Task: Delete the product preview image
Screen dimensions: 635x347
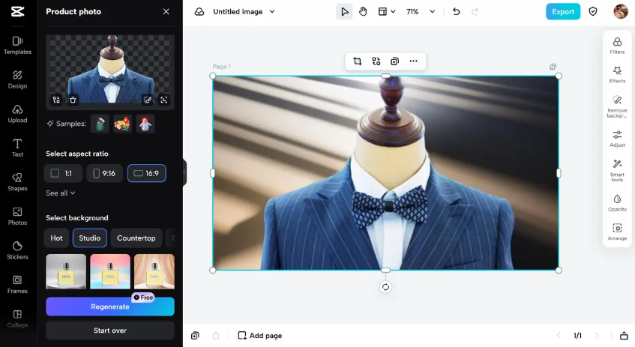Action: (x=73, y=100)
